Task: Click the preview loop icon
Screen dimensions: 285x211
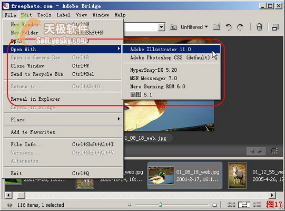Action: point(274,151)
